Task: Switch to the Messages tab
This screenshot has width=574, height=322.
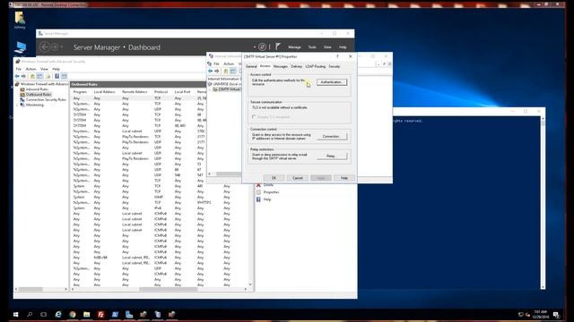Action: coord(281,66)
